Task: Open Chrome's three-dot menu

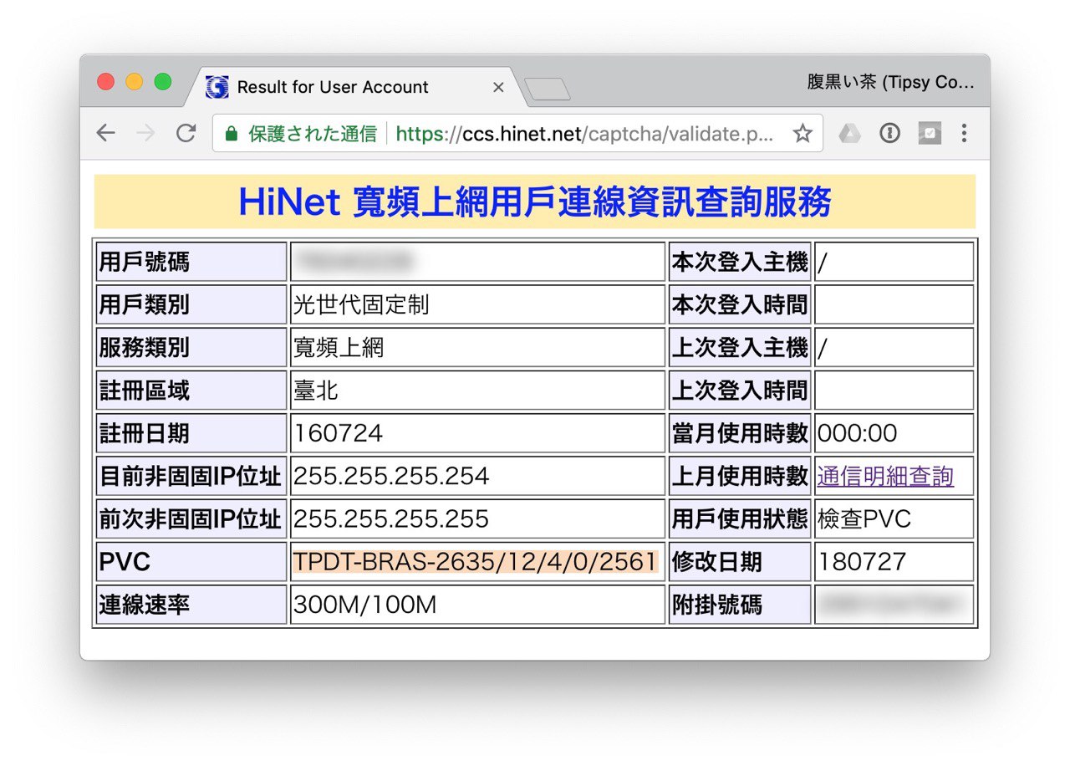Action: [964, 133]
